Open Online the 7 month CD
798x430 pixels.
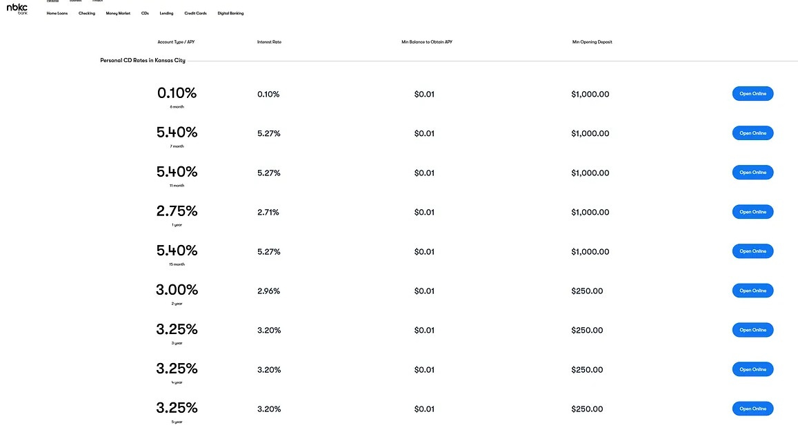point(752,133)
